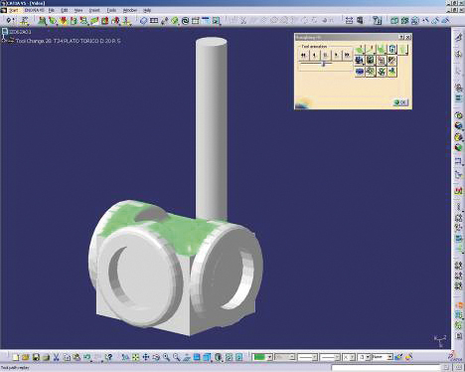This screenshot has width=465, height=372.
Task: Play tool animation forward
Action: pyautogui.click(x=337, y=55)
